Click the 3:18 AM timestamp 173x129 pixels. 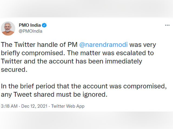coord(10,106)
